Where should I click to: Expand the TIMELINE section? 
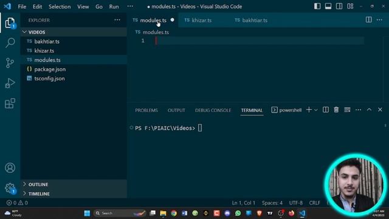point(74,193)
